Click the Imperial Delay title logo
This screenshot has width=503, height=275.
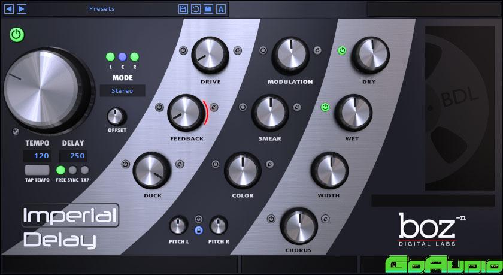pyautogui.click(x=71, y=227)
